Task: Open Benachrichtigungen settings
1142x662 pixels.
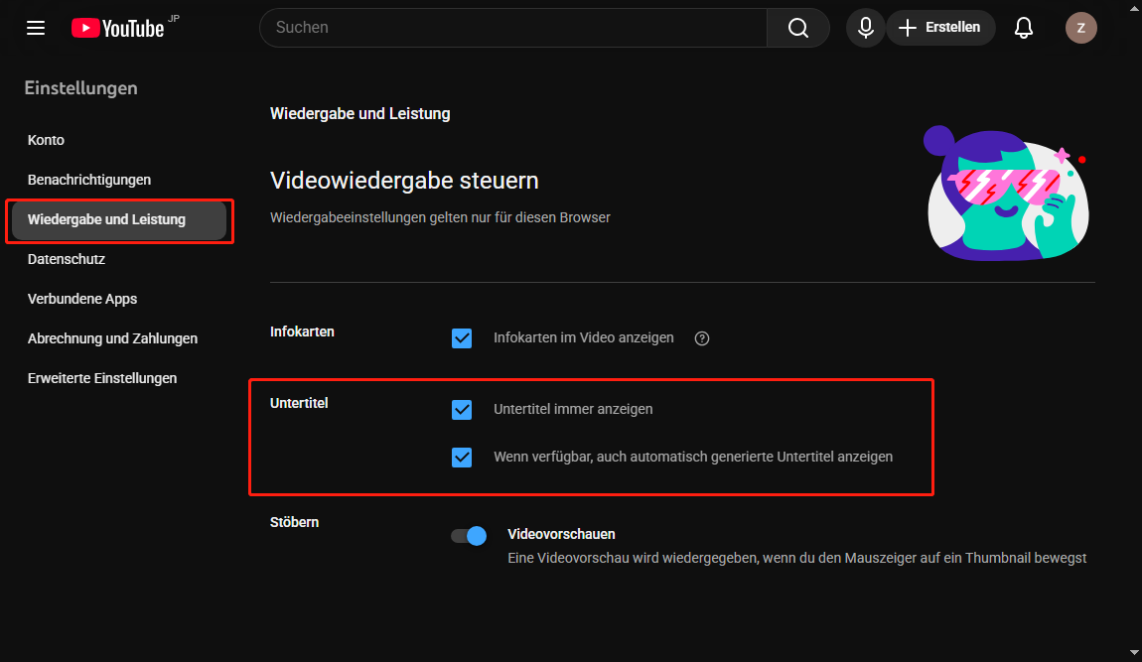Action: (89, 179)
